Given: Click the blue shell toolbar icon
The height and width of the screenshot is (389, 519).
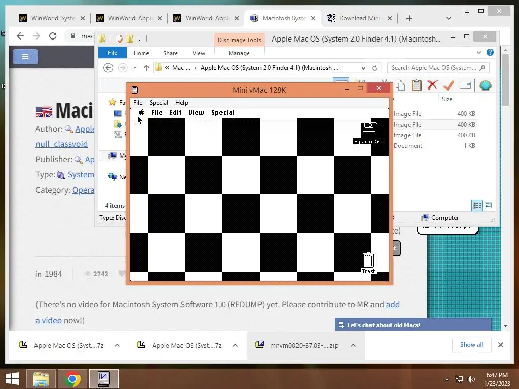Looking at the screenshot, I should point(485,85).
